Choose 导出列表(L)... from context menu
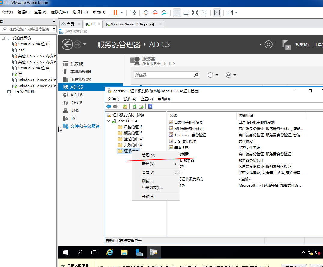323x267 pixels. pyautogui.click(x=156, y=188)
